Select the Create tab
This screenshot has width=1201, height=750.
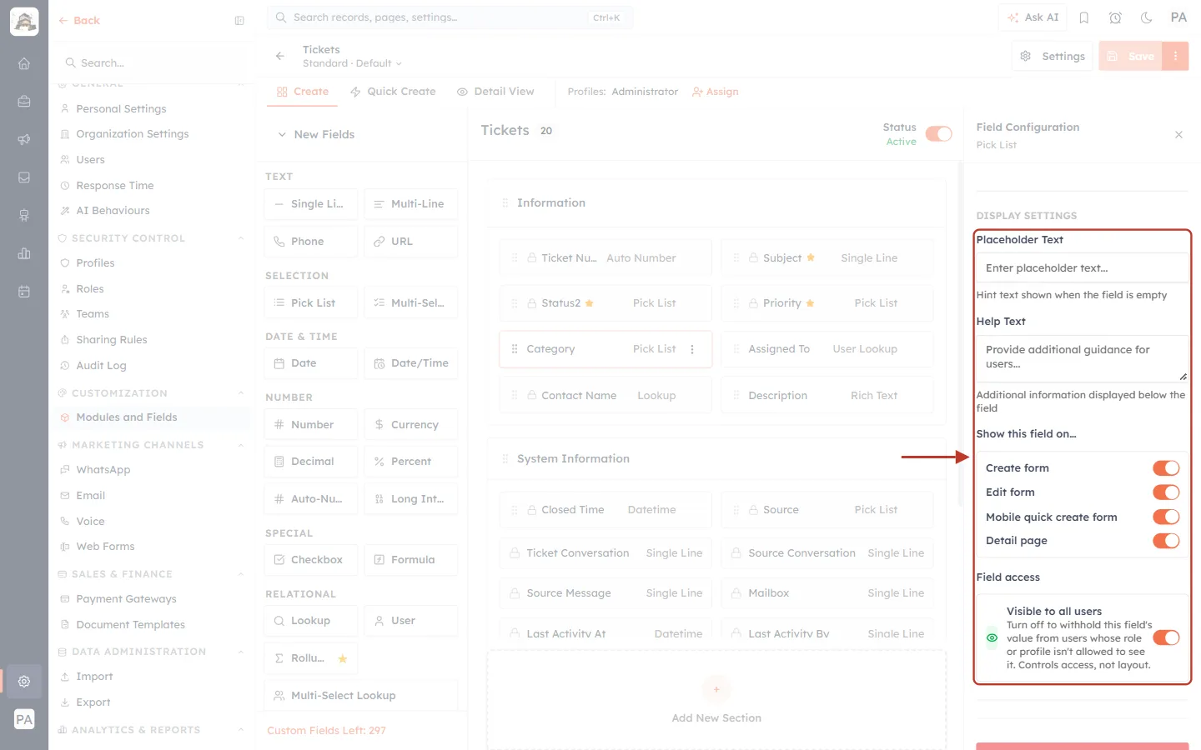pos(303,92)
